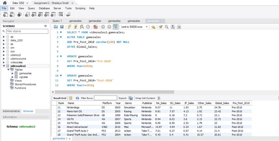Execute statement under cursor icon
This screenshot has height=141, width=279.
click(76, 27)
